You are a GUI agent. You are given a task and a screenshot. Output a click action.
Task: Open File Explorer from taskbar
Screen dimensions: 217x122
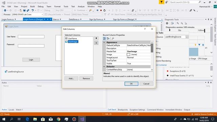35,119
